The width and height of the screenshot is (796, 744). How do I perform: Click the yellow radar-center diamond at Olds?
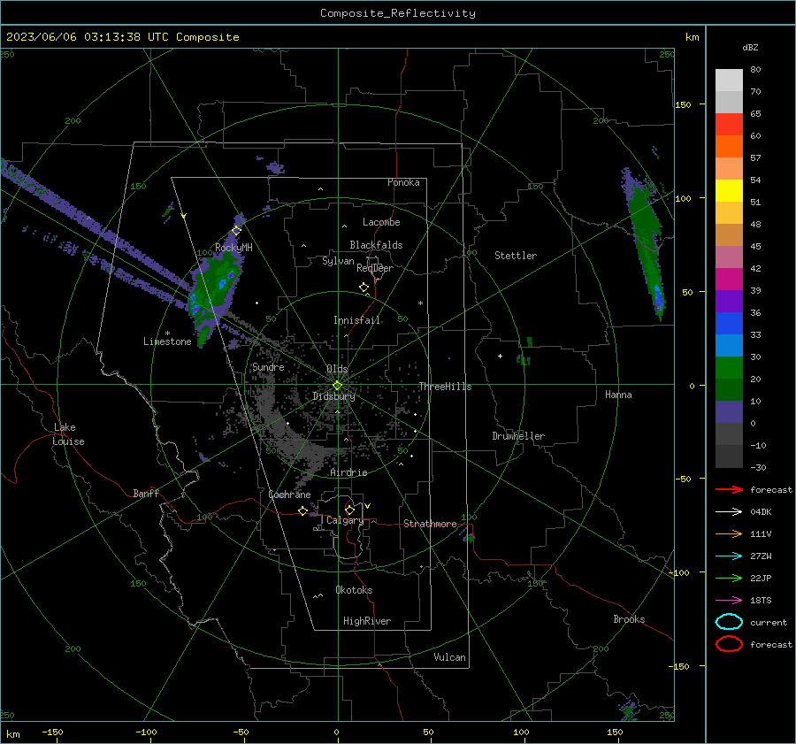click(337, 386)
